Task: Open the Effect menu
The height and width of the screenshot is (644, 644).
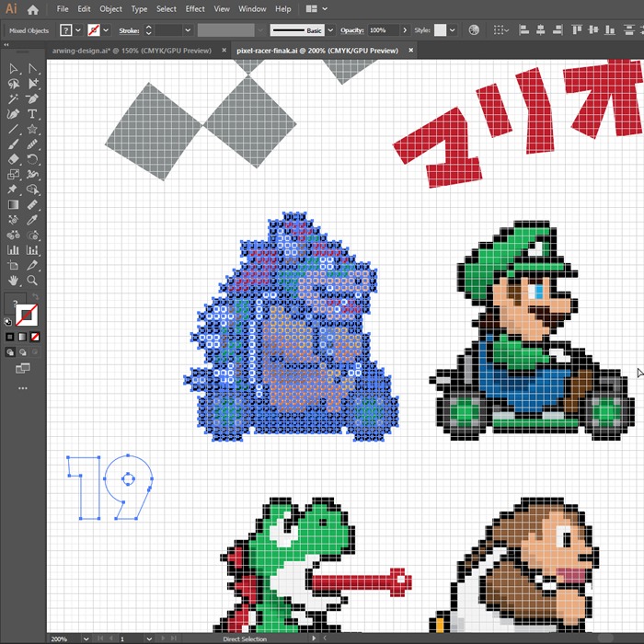Action: [195, 9]
